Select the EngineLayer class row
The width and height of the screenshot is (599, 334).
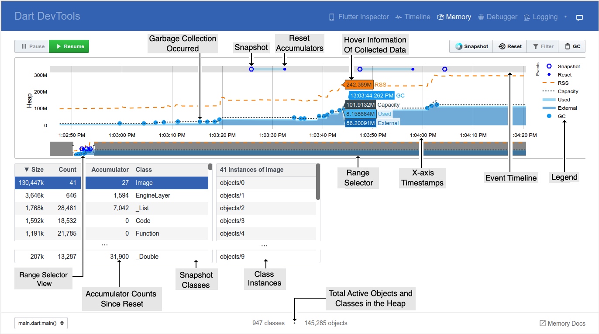coord(147,195)
